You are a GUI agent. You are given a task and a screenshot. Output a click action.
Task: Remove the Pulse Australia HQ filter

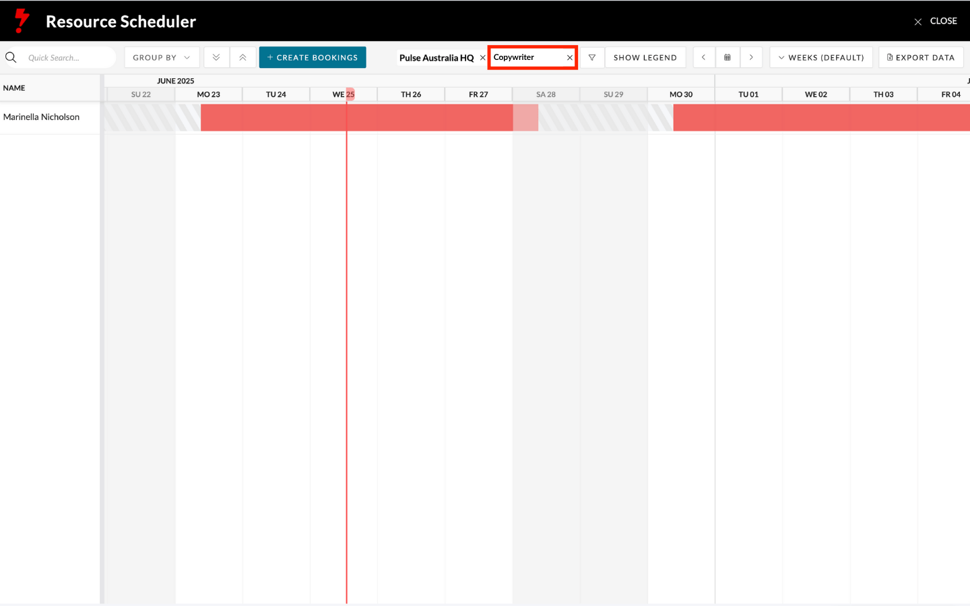(482, 58)
